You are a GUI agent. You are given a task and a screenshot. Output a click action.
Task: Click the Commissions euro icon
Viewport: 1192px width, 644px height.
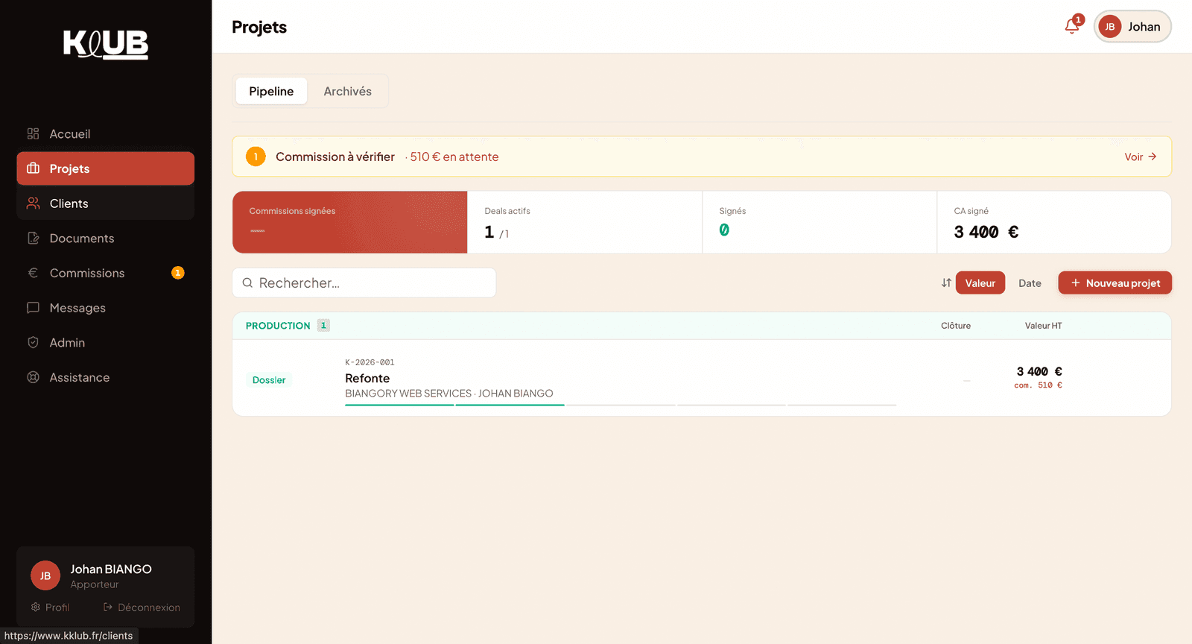tap(33, 273)
